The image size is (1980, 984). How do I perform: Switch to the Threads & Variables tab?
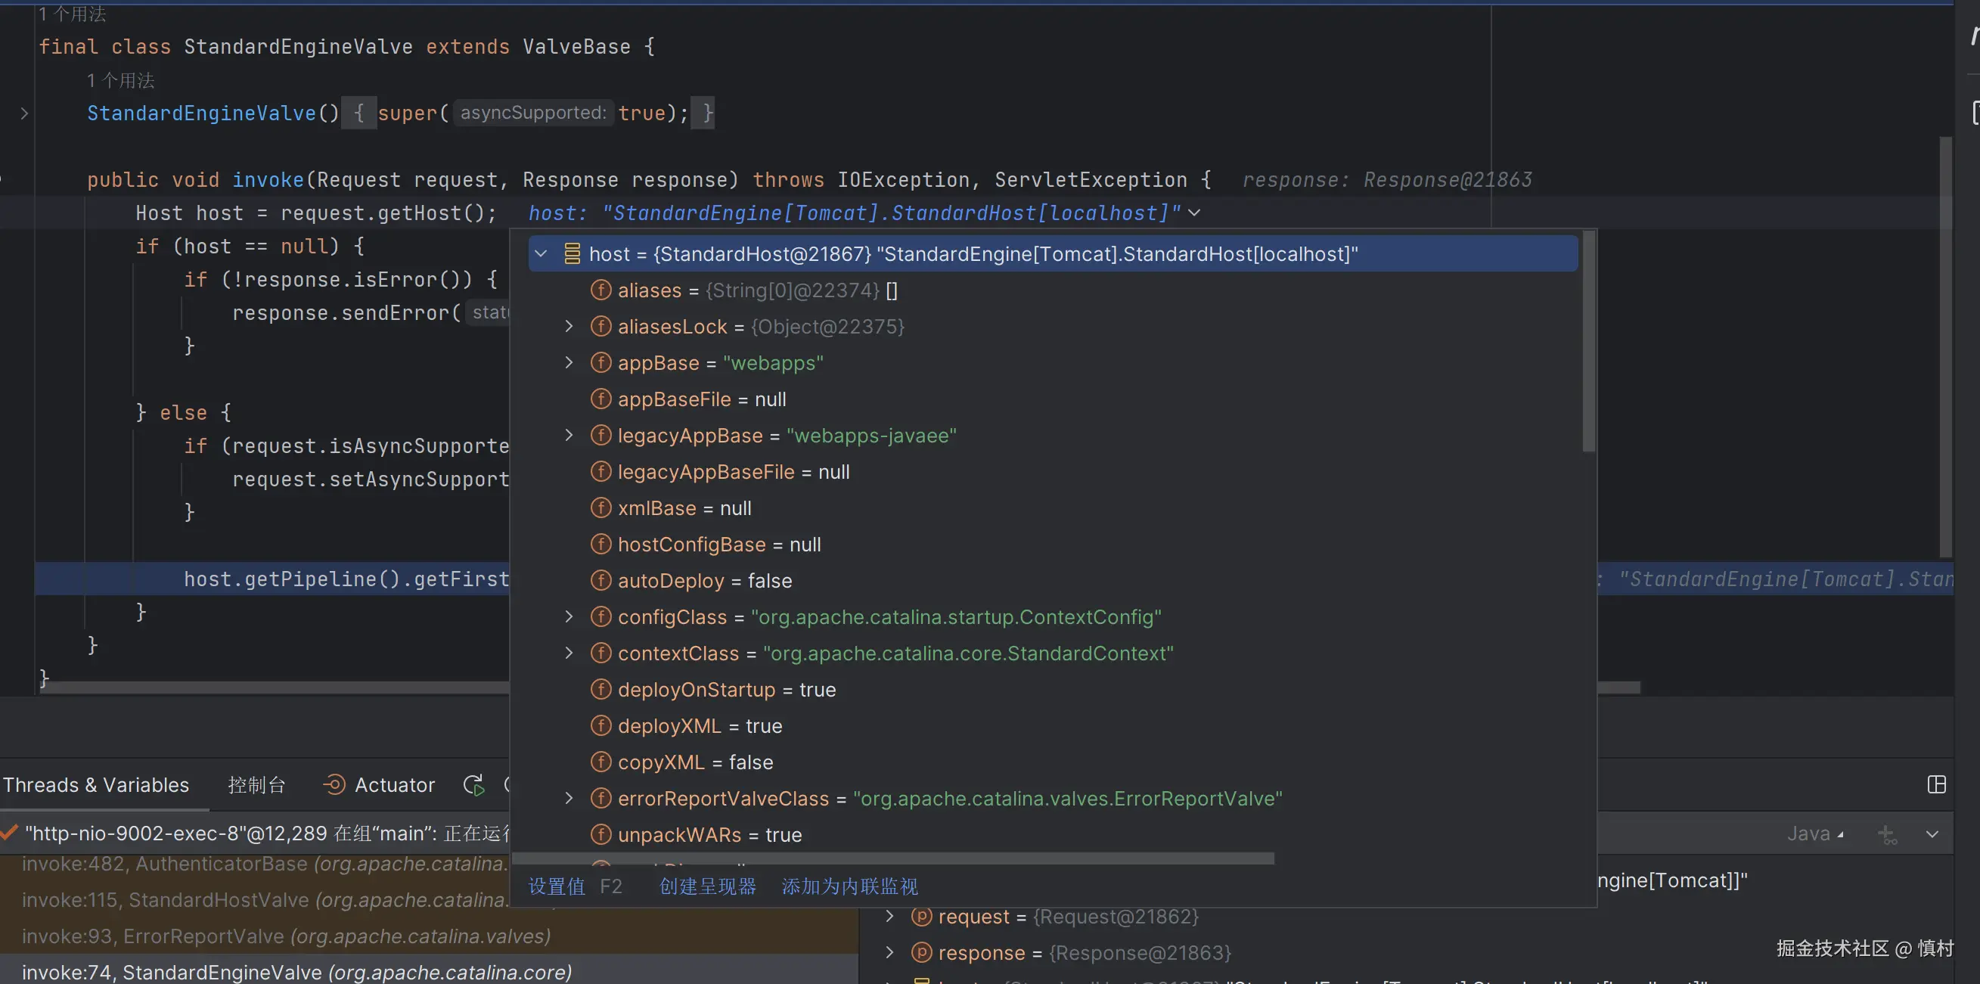tap(96, 785)
